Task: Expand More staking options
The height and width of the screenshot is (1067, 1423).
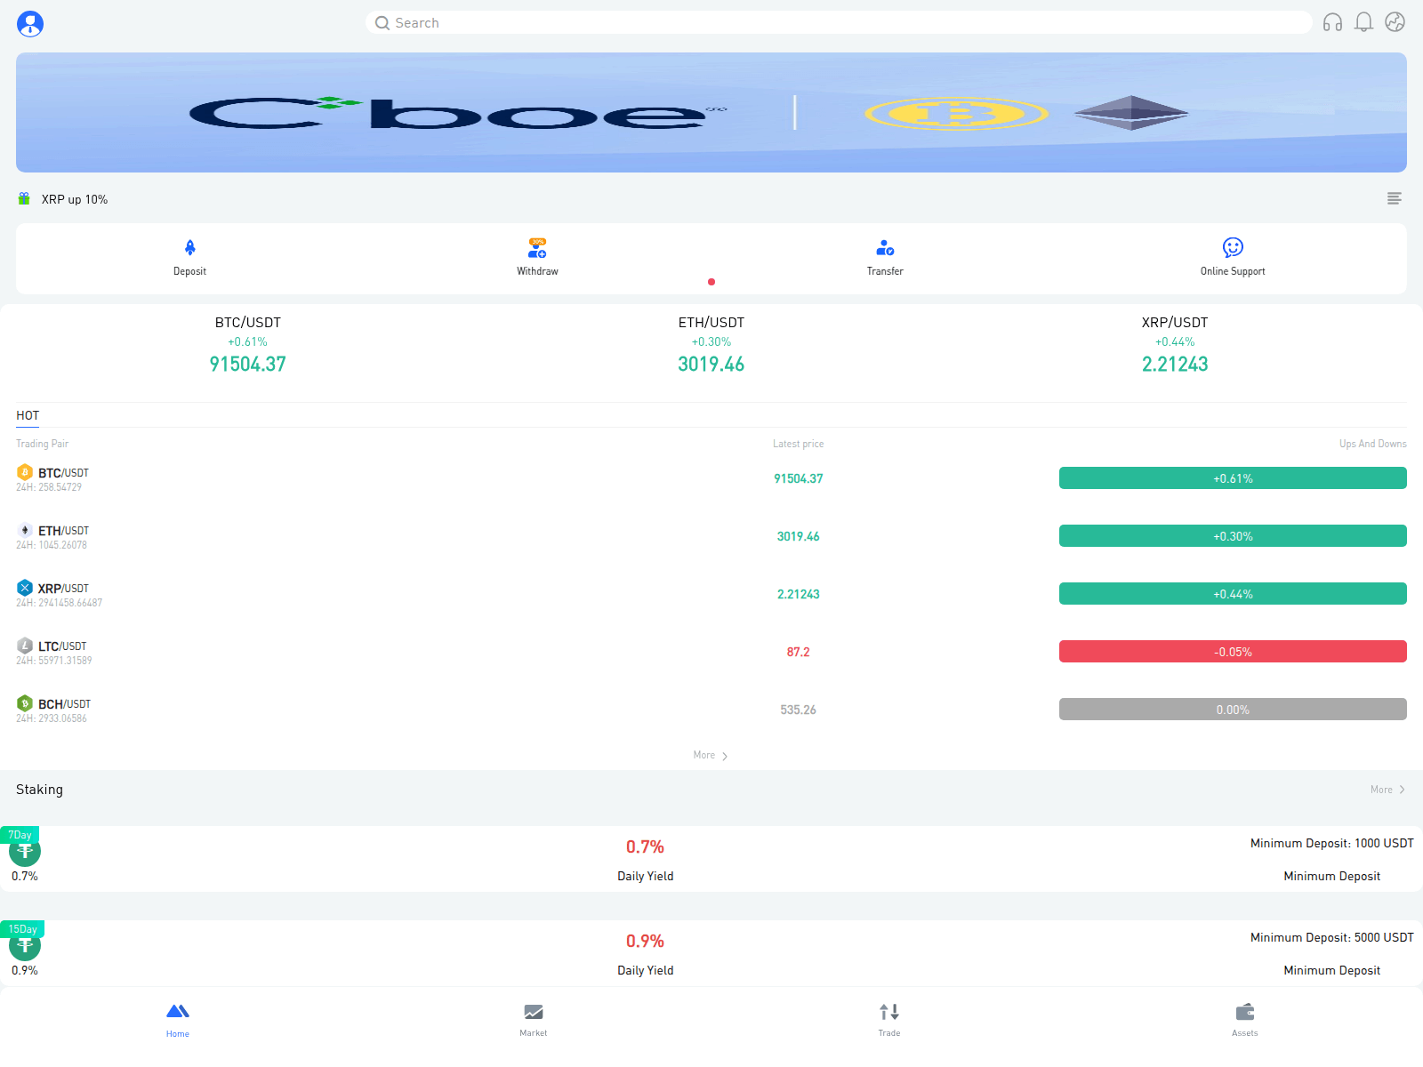Action: (1387, 789)
